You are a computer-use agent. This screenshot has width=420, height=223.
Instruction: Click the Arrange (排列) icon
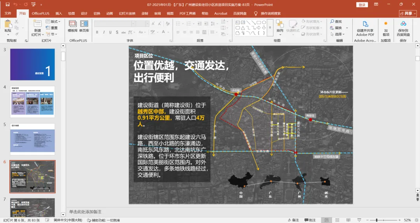pos(280,26)
